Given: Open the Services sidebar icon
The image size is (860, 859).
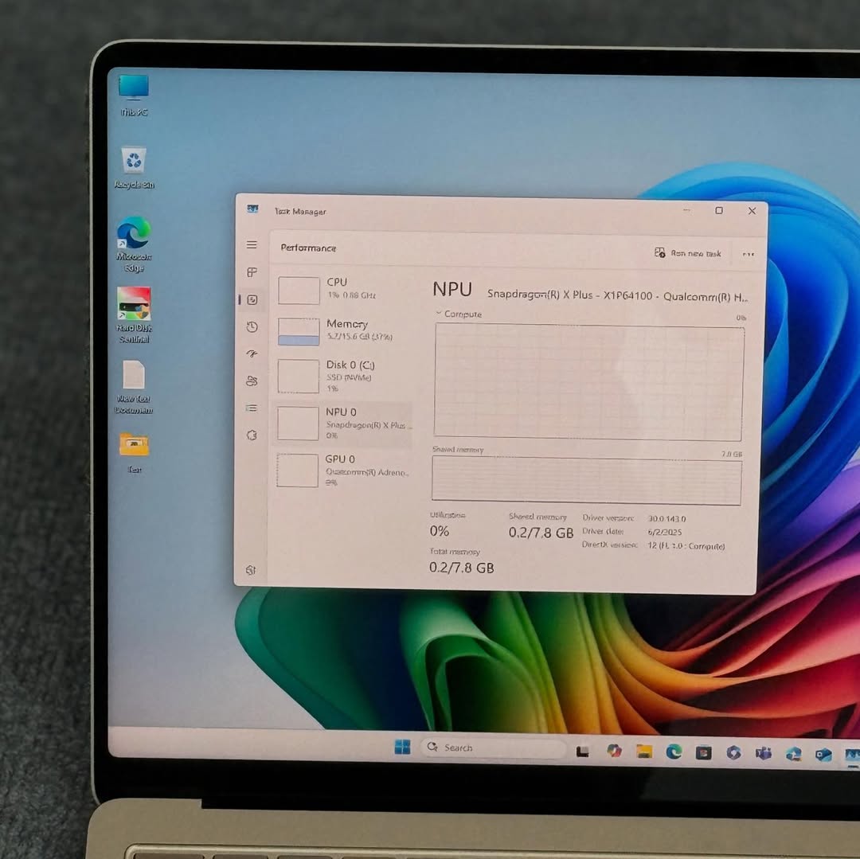Looking at the screenshot, I should click(x=252, y=435).
